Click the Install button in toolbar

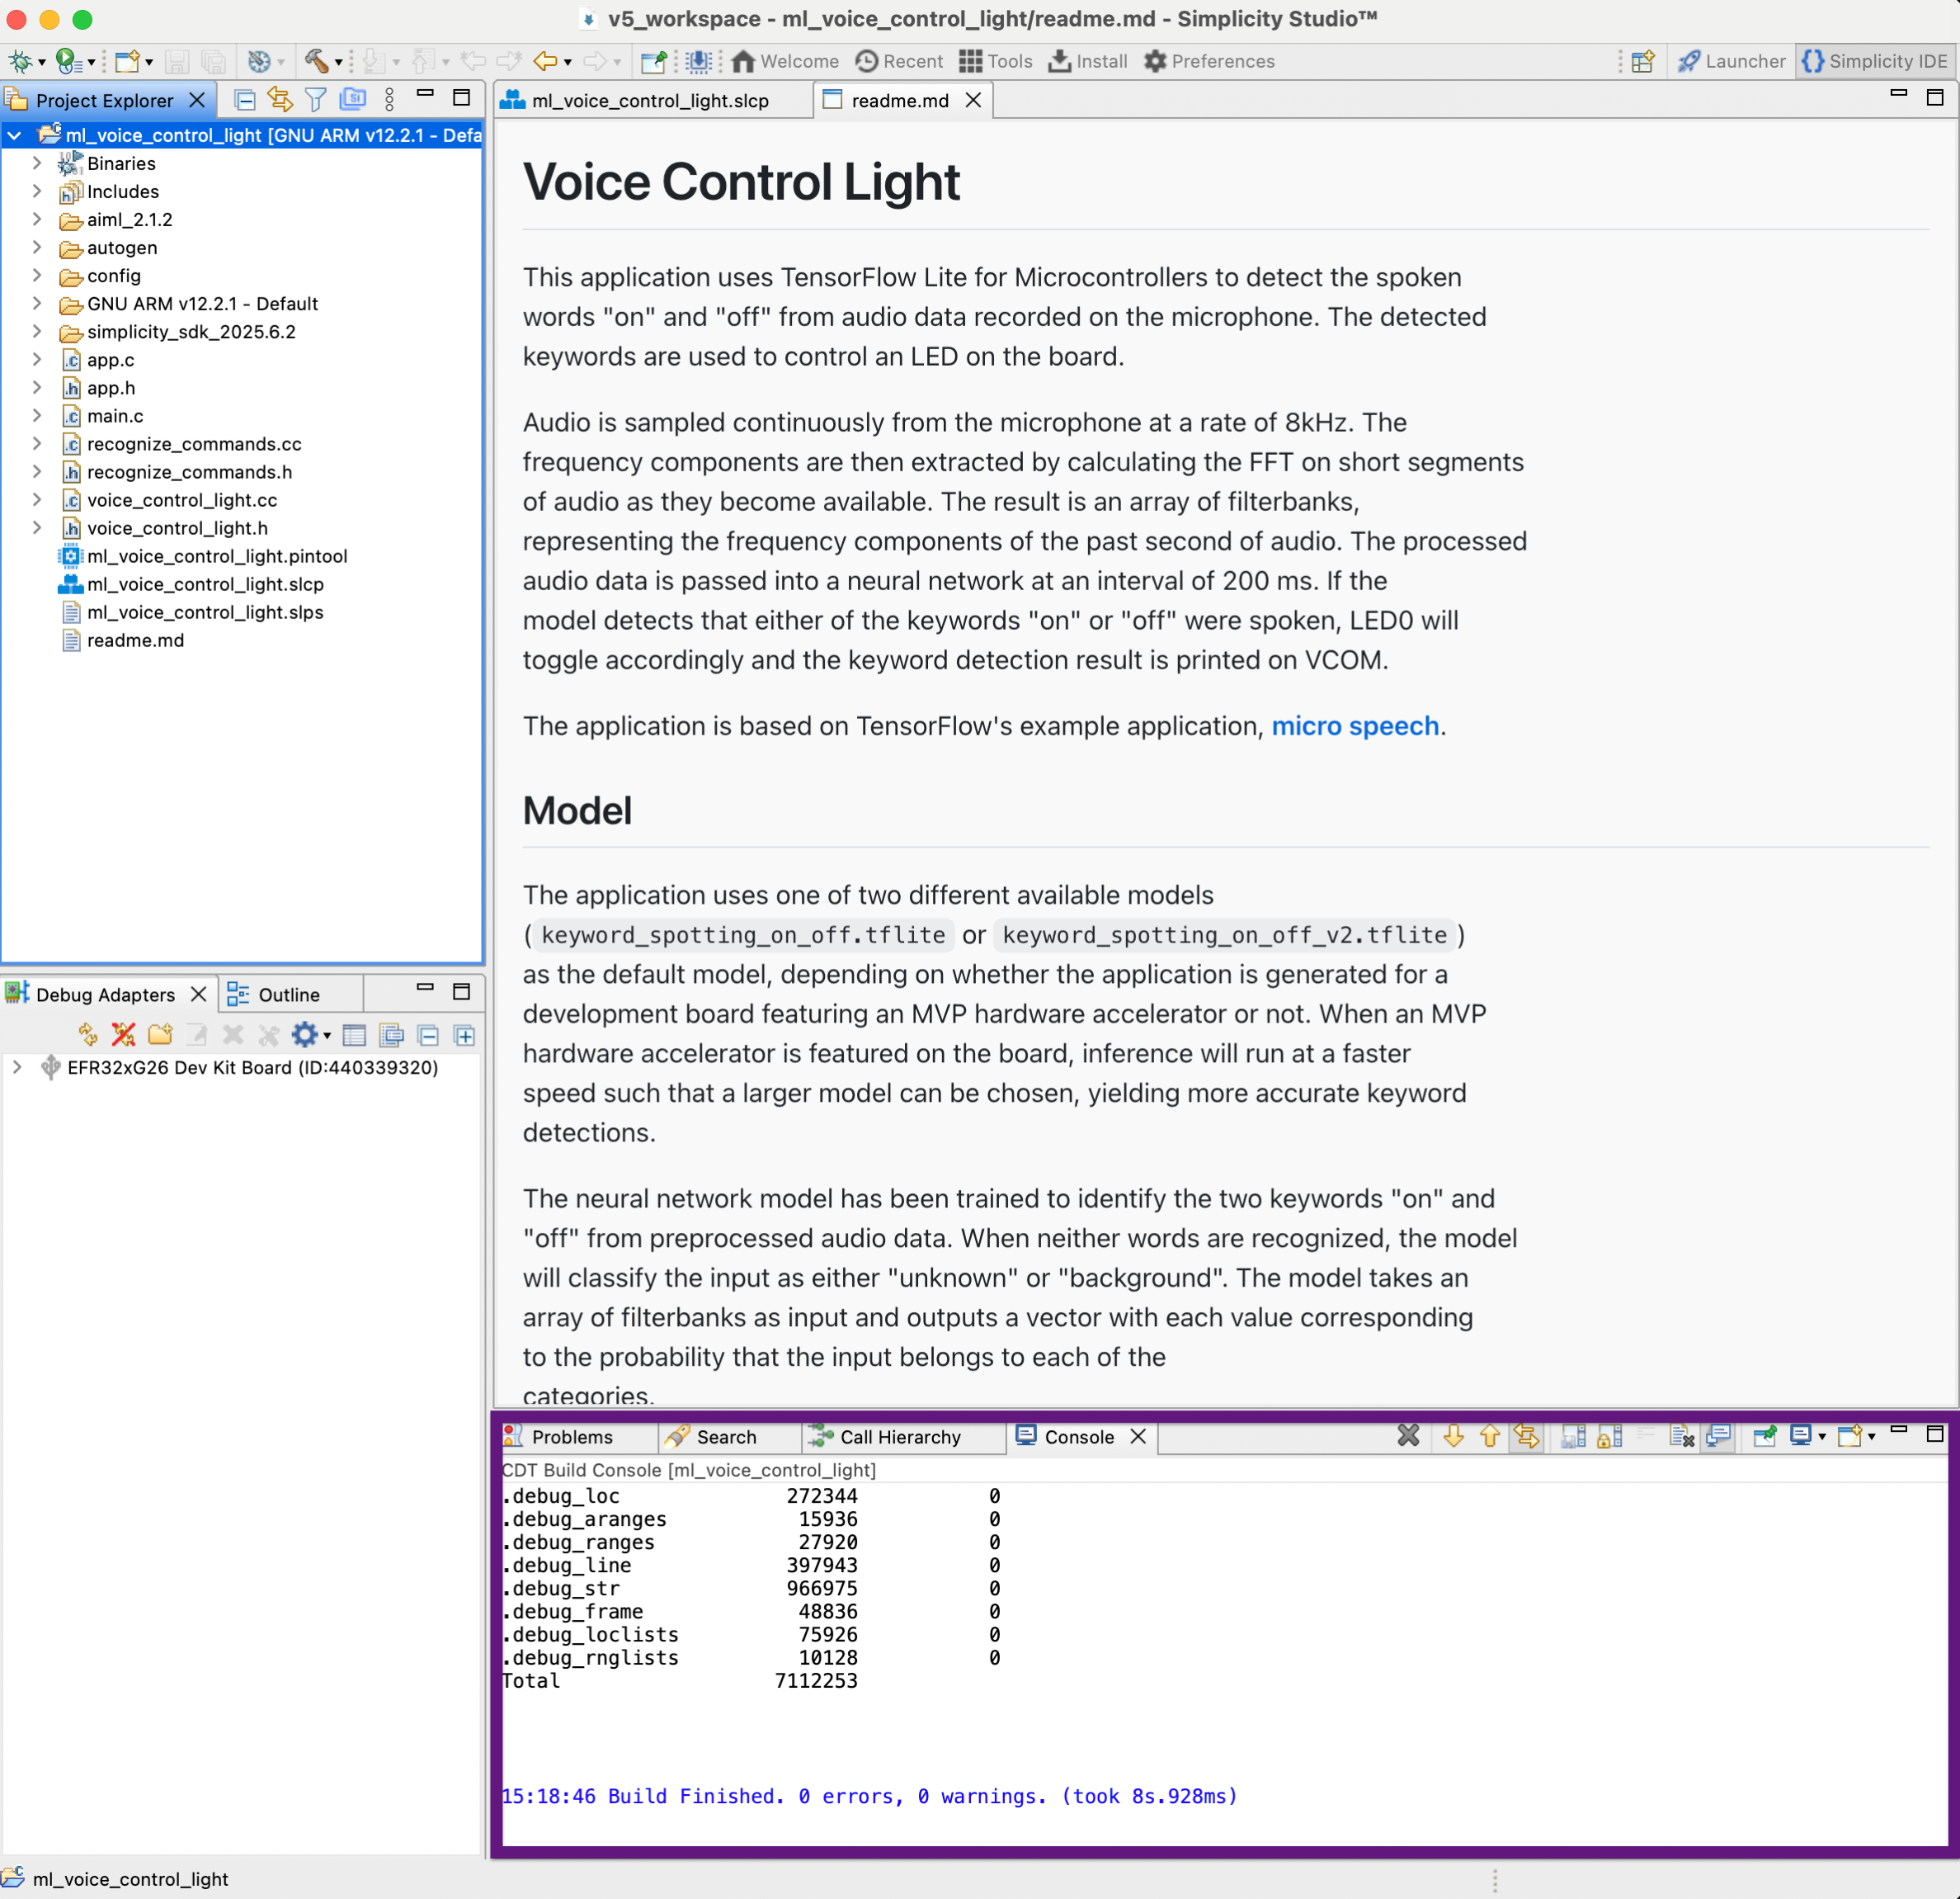pyautogui.click(x=1088, y=62)
